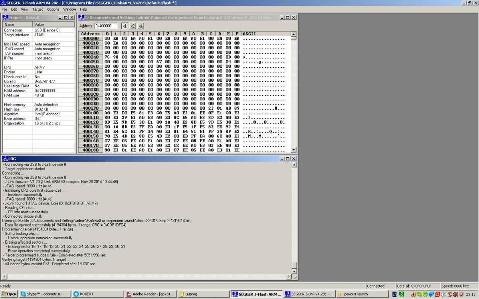The height and width of the screenshot is (299, 479).
Task: Select the Endian value 'Little'
Action: pyautogui.click(x=38, y=72)
